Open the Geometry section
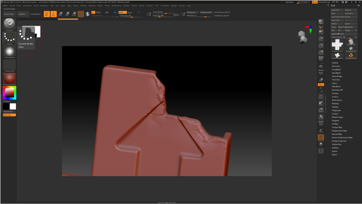 click(x=336, y=66)
